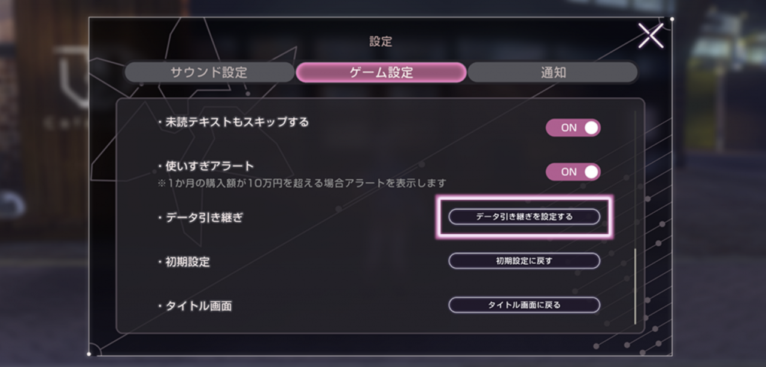Click the タイトル画面に戻る button

pos(524,305)
